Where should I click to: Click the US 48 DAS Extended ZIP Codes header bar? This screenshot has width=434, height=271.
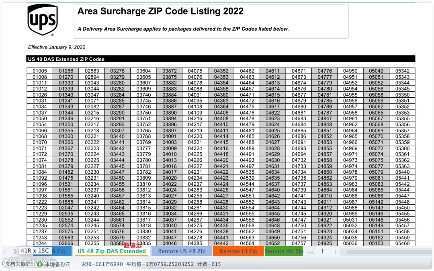click(x=221, y=59)
